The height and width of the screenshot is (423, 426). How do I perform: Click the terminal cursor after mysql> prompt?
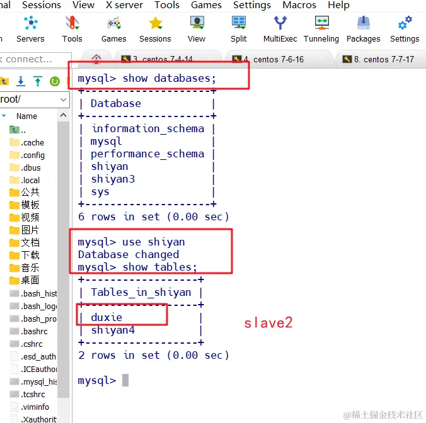point(125,380)
